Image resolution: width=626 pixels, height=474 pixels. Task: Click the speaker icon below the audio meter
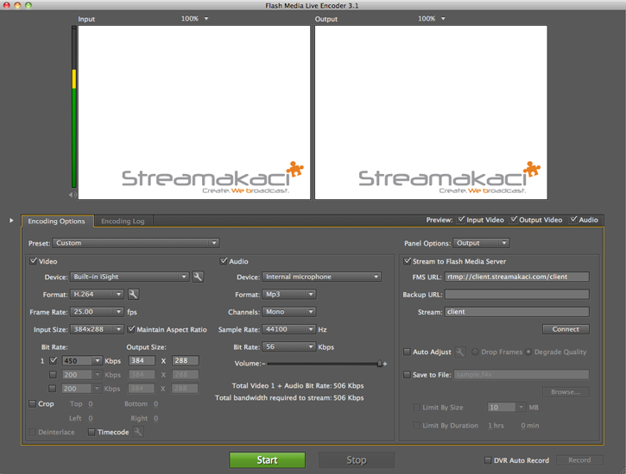pyautogui.click(x=73, y=195)
